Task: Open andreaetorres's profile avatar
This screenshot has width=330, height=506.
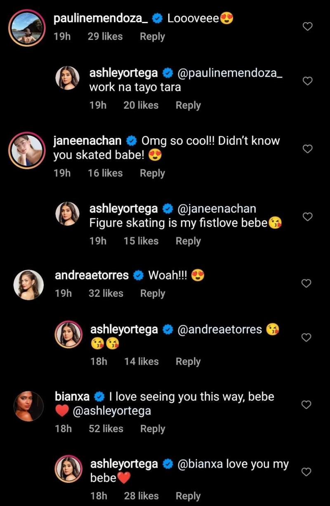Action: (28, 285)
